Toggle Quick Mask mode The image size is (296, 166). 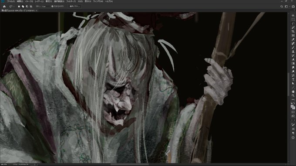[x=293, y=112]
